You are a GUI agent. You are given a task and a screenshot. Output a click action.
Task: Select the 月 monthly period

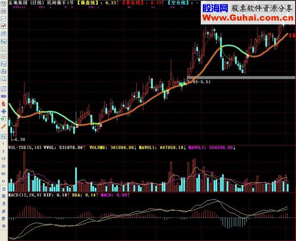pos(3,204)
